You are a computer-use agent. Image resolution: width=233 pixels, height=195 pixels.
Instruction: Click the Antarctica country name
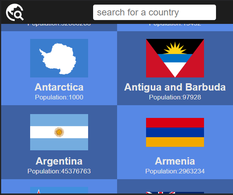click(x=59, y=87)
